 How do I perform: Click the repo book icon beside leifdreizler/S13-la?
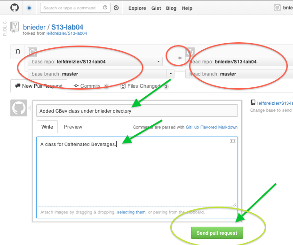click(253, 102)
